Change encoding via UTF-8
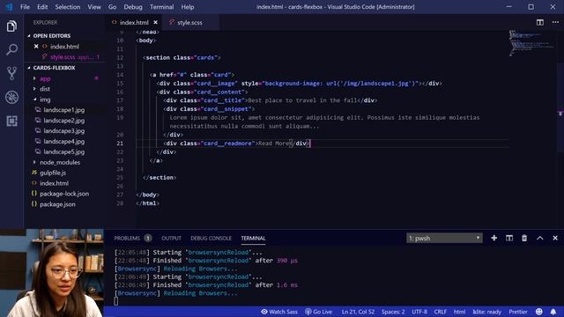The width and height of the screenshot is (564, 317). (419, 312)
